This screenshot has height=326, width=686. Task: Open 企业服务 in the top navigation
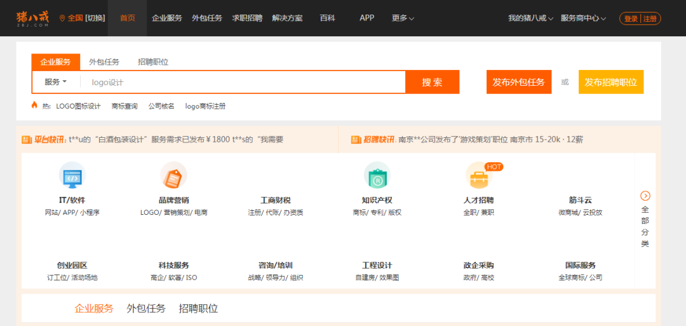166,18
